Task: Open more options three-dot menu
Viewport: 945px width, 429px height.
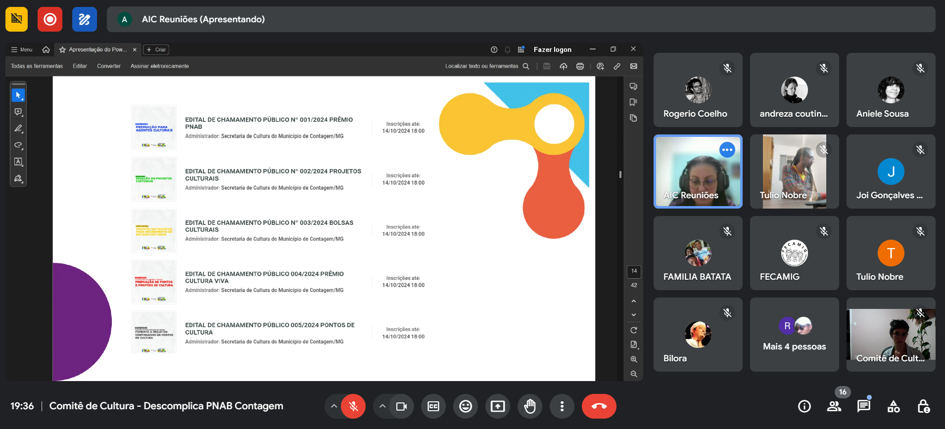Action: coord(562,406)
